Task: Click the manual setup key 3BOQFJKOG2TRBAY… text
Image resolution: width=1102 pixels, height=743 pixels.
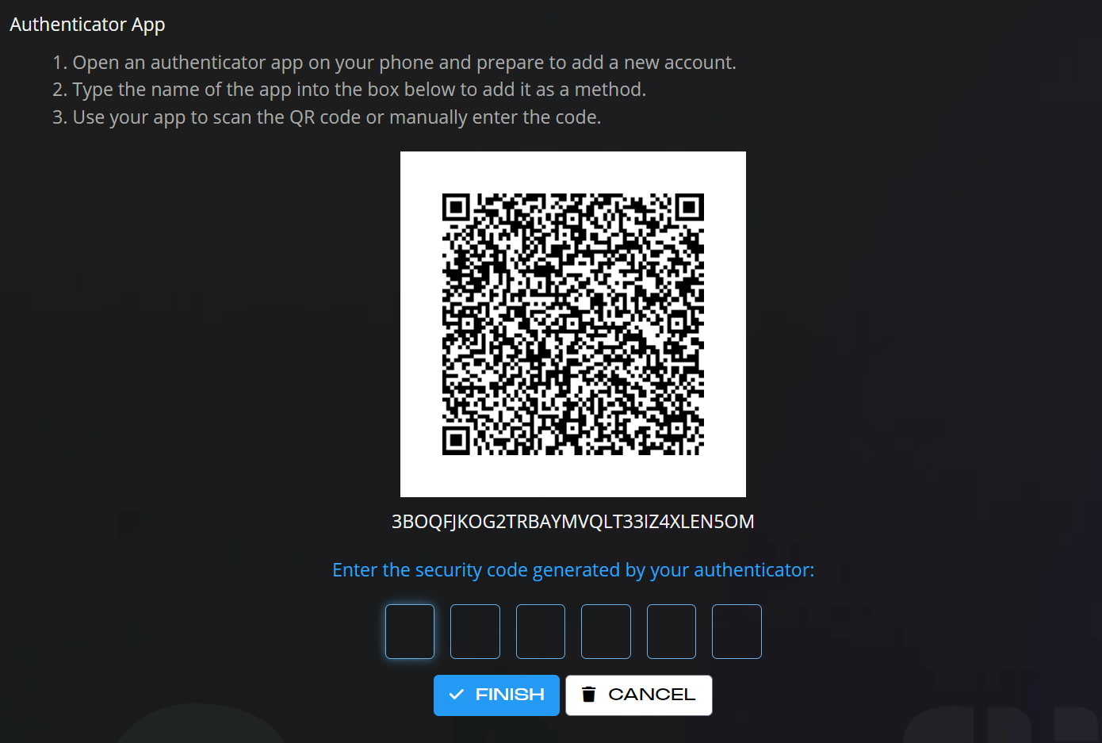Action: click(572, 522)
